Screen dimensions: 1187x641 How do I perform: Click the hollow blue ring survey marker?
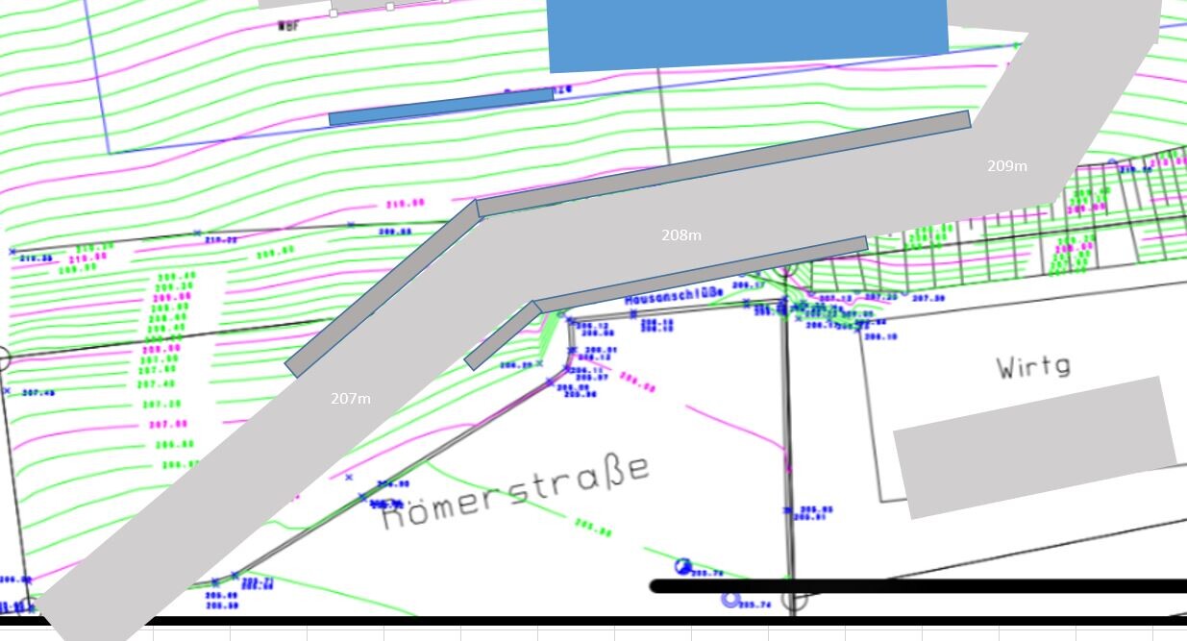pos(730,601)
